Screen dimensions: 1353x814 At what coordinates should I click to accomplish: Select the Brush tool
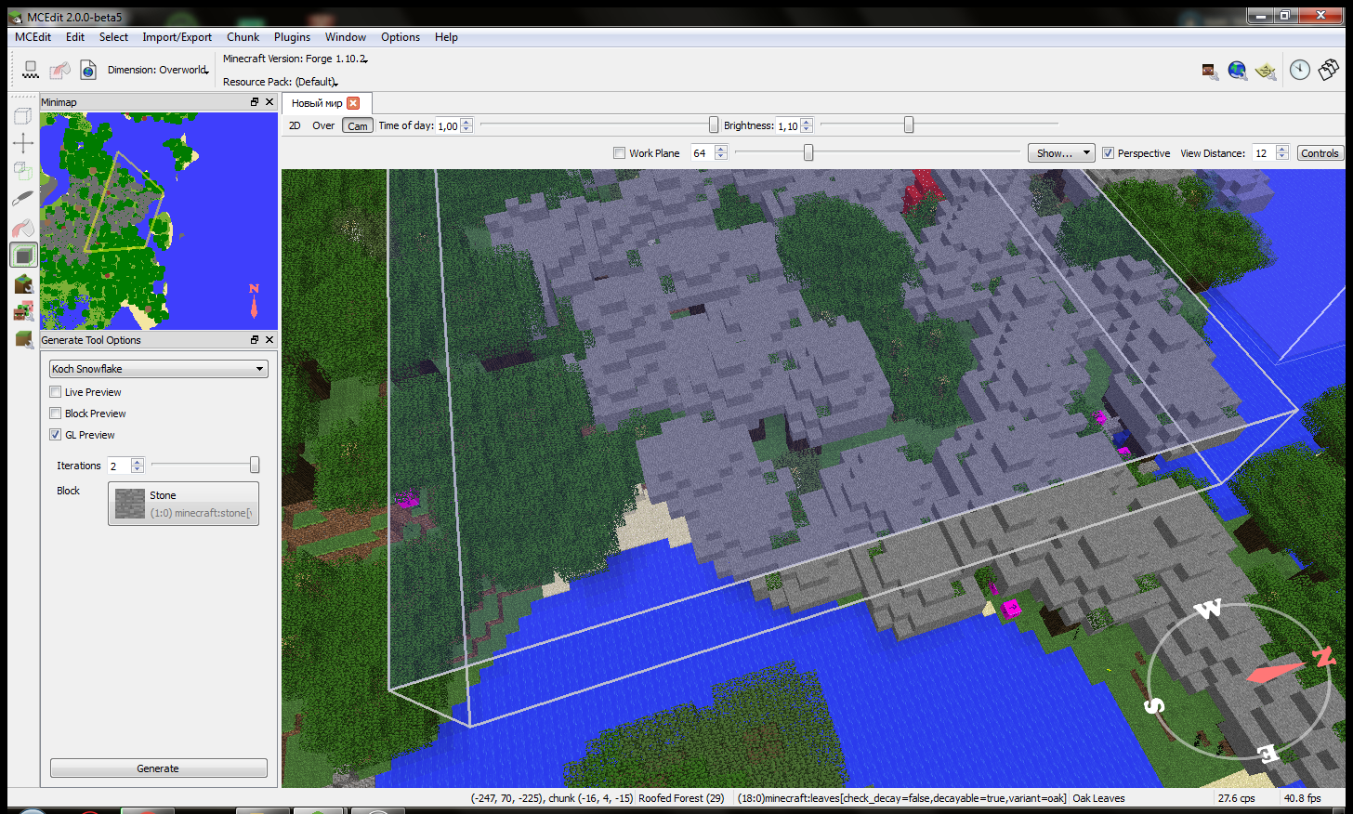point(23,199)
